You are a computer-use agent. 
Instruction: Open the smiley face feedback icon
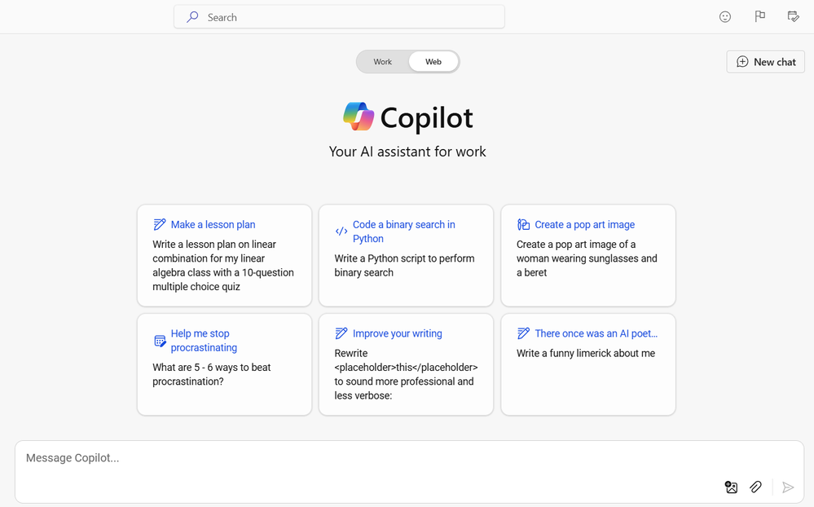click(x=725, y=16)
